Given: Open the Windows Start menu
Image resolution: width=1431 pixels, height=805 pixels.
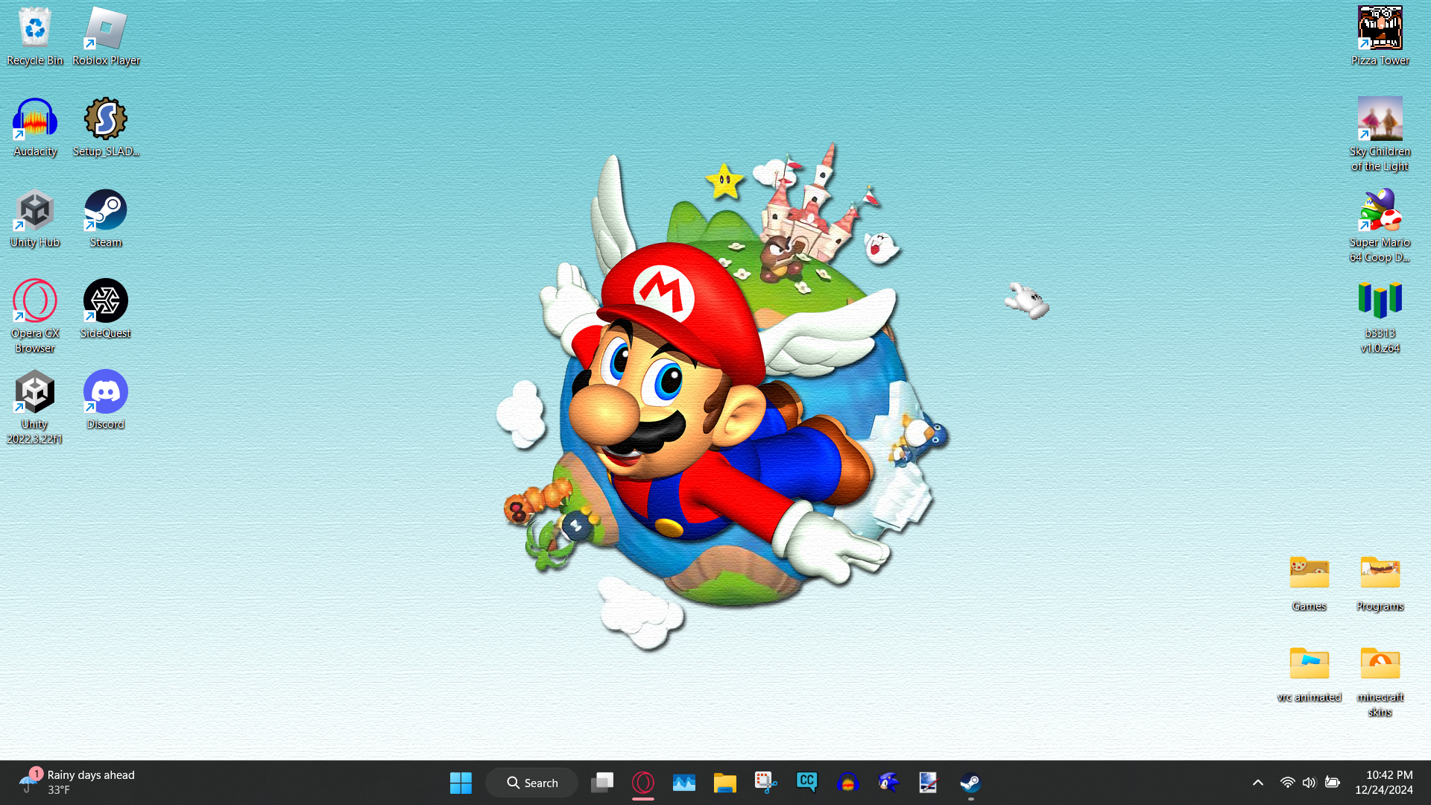Looking at the screenshot, I should click(x=461, y=783).
